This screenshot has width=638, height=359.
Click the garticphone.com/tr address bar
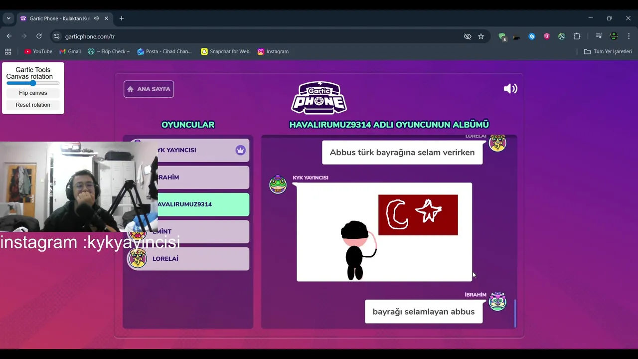point(259,36)
